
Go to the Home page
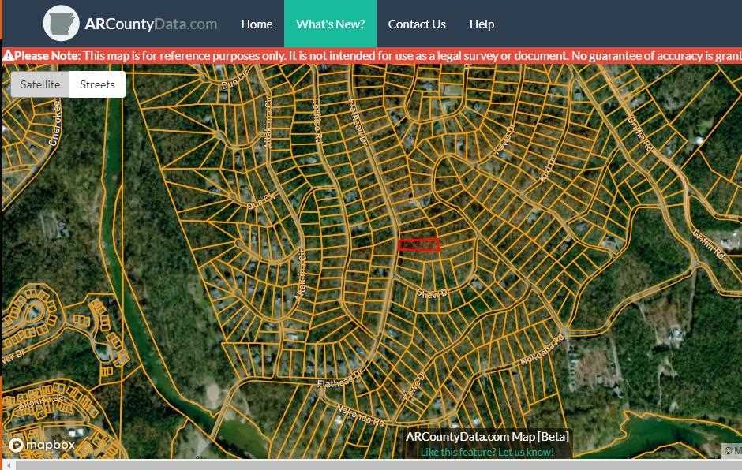point(257,24)
